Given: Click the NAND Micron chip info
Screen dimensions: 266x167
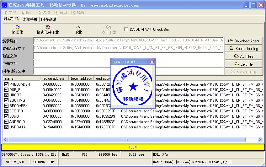Looking at the screenshot, I should tap(192, 162).
